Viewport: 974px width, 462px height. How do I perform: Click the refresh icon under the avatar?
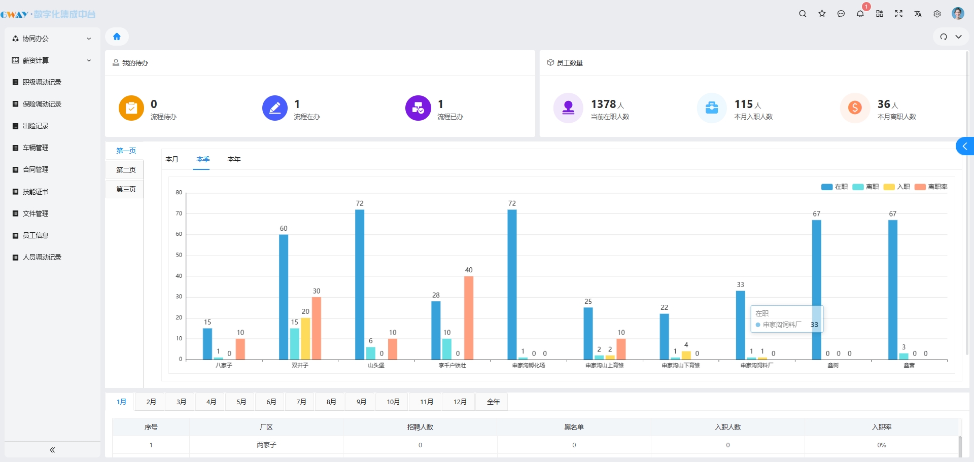tap(944, 37)
